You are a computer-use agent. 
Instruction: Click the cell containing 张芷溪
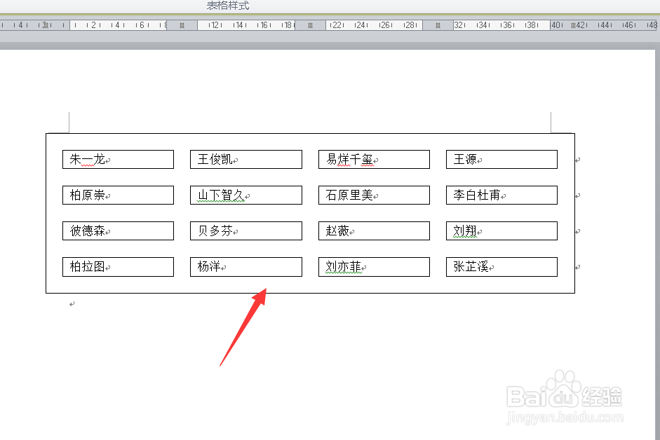tap(501, 267)
